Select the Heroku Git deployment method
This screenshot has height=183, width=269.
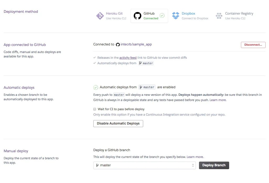114,16
